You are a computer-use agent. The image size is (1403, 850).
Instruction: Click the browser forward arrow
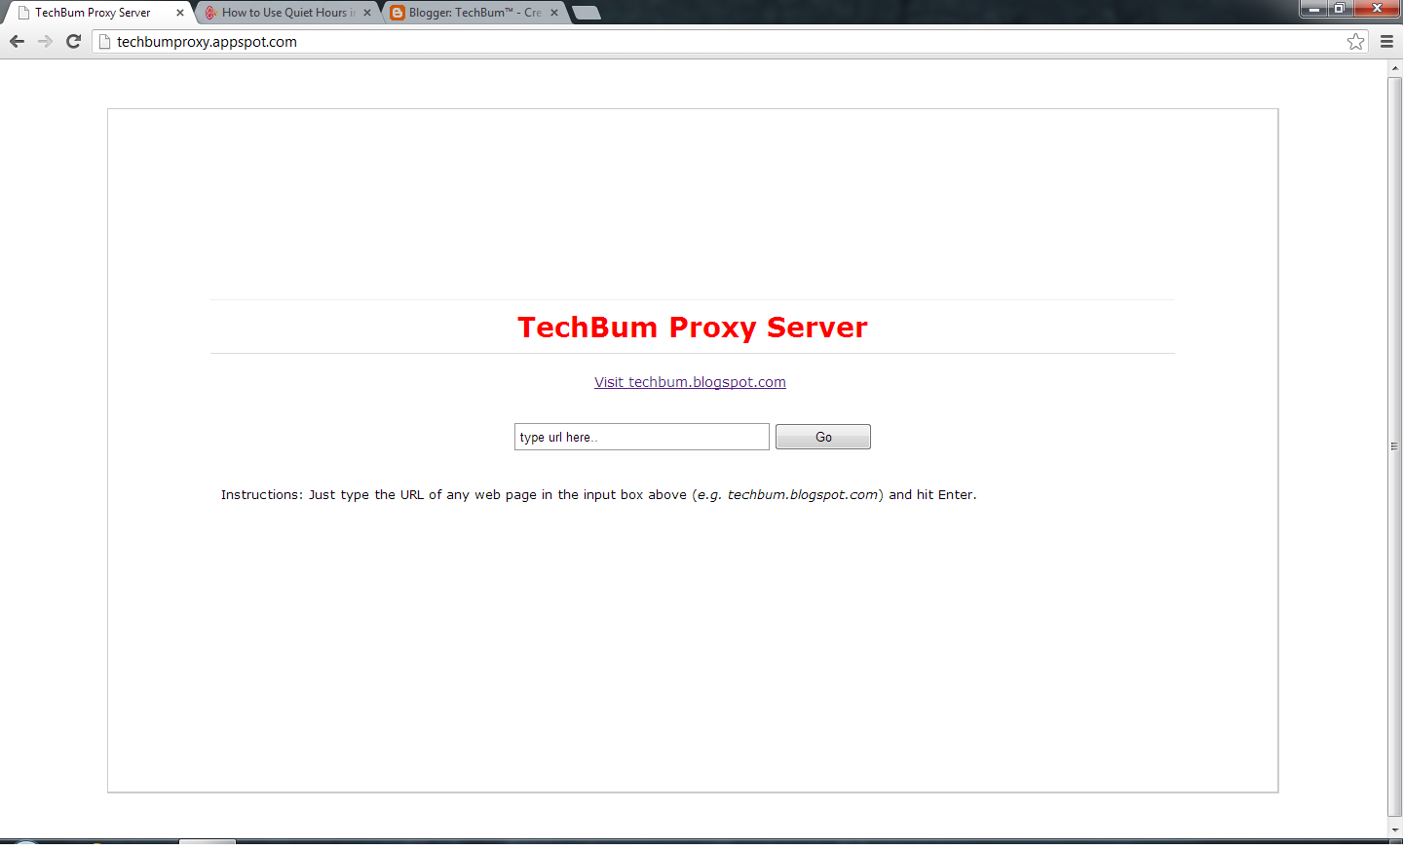click(45, 41)
